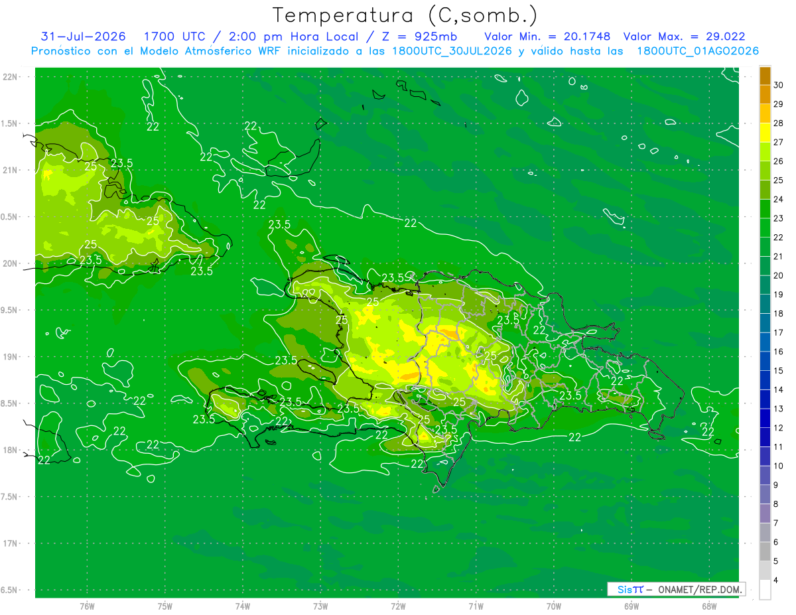
Task: Click the title "Temperatura (C,somb.)"
Action: click(405, 15)
